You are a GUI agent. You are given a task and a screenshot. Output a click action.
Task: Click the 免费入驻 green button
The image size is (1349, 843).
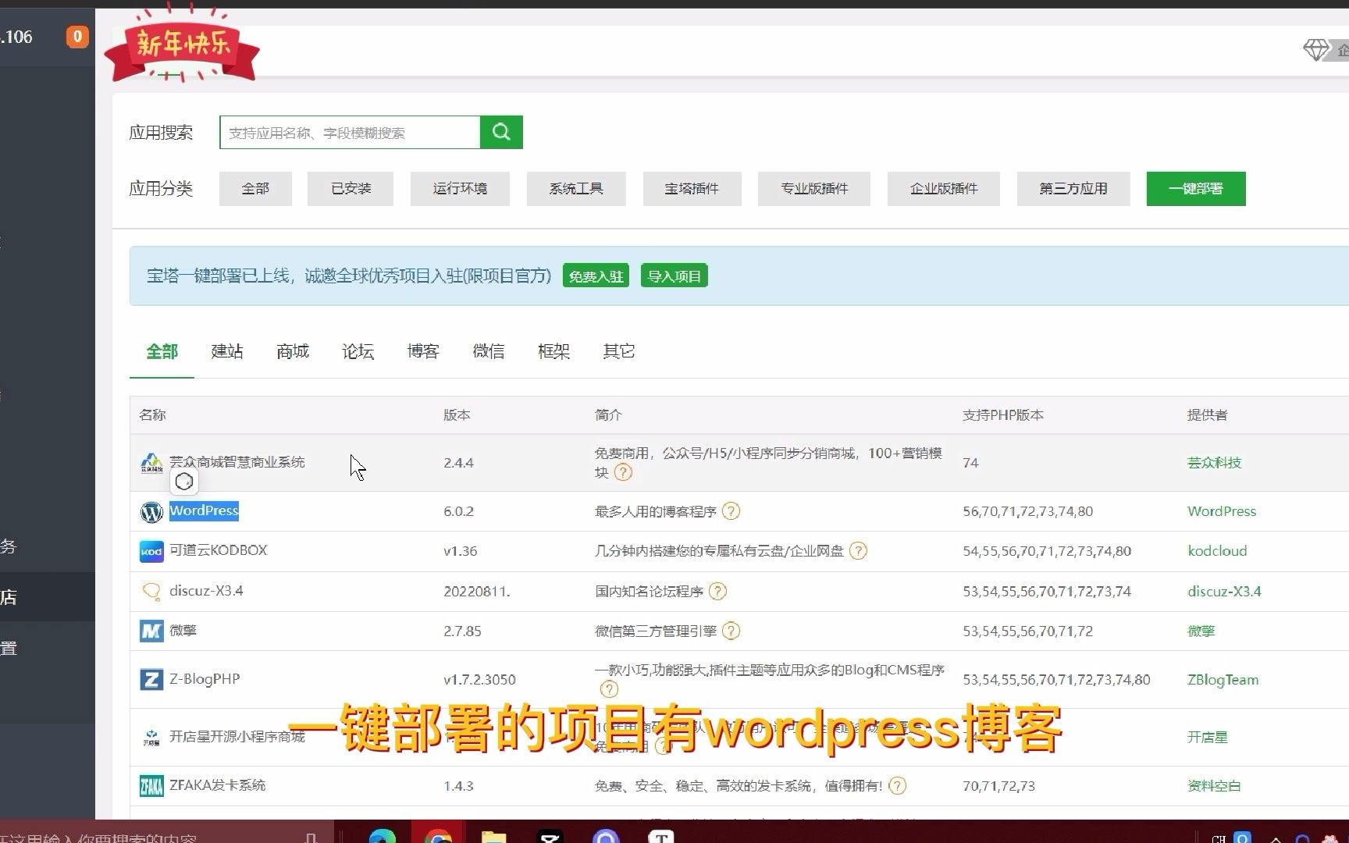pos(596,276)
